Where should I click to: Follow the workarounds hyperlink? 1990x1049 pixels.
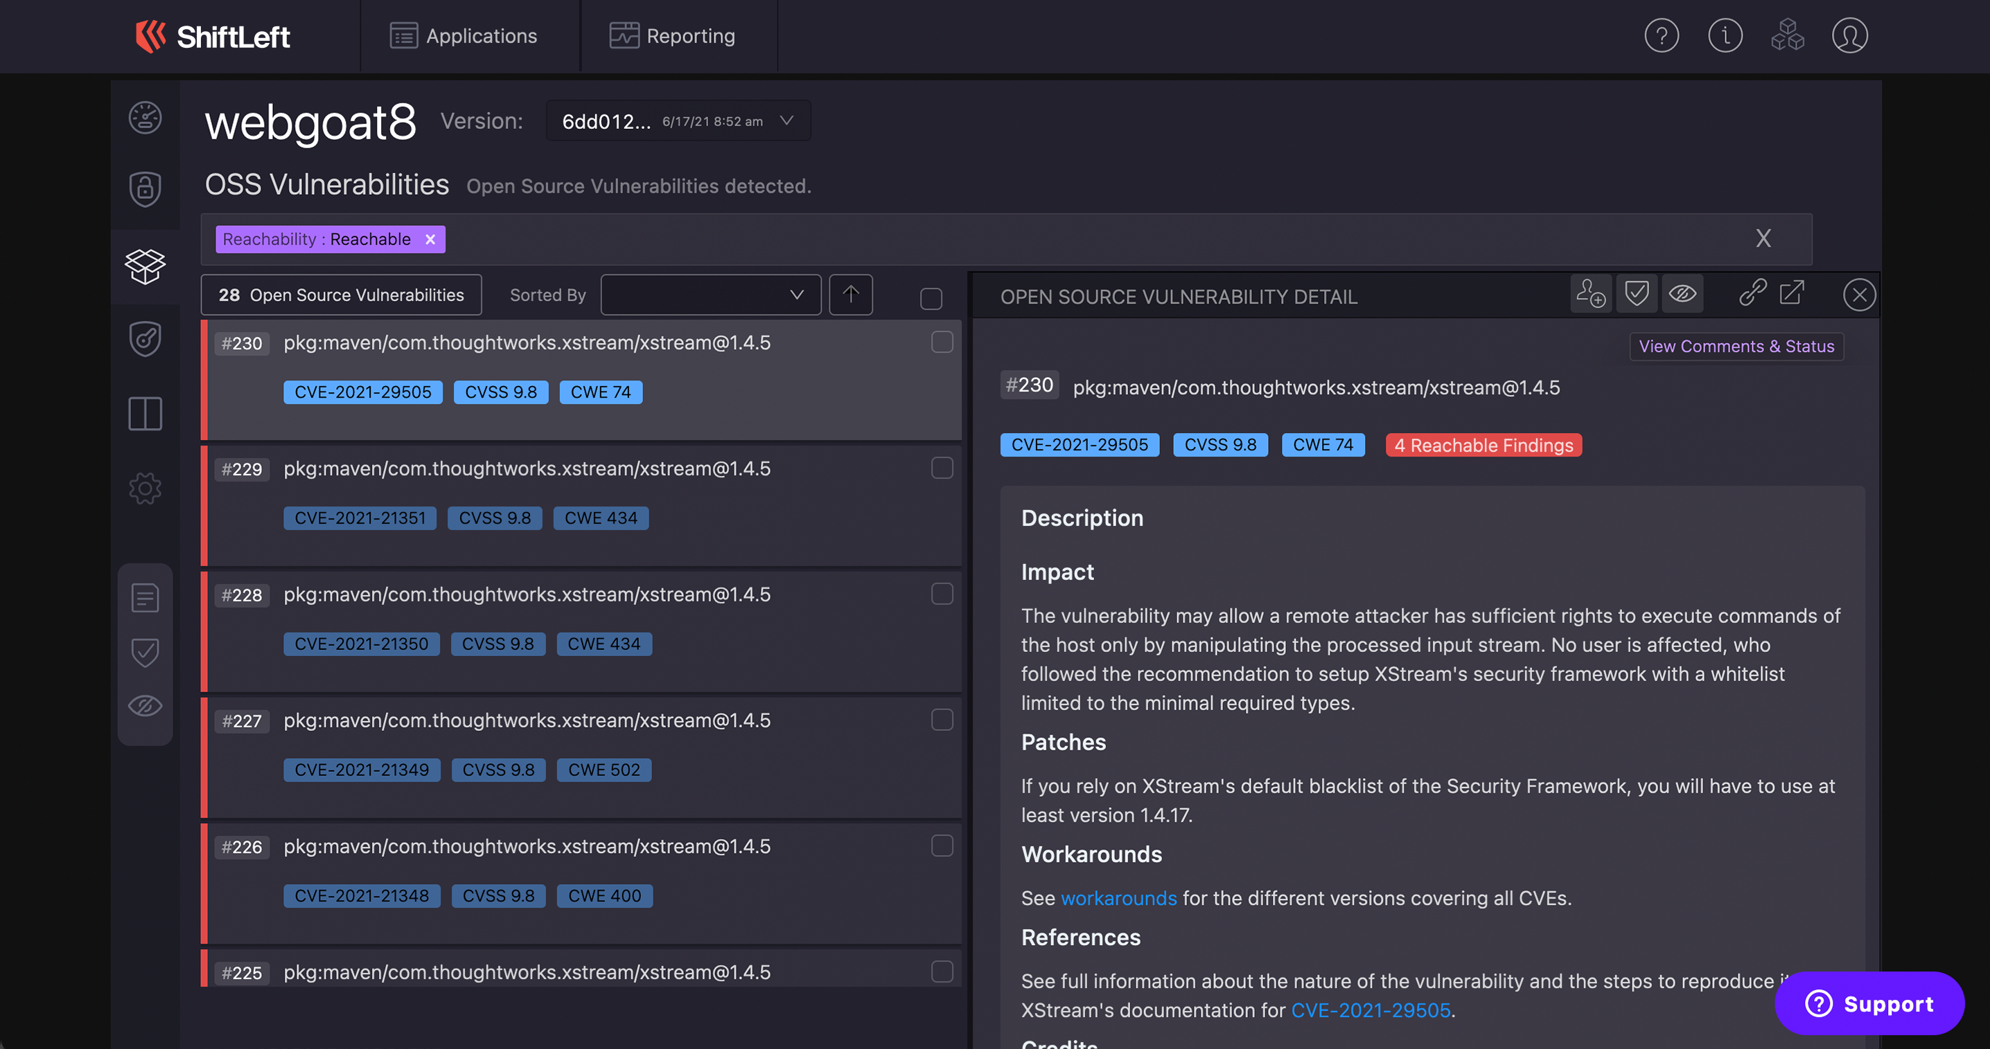pyautogui.click(x=1118, y=899)
